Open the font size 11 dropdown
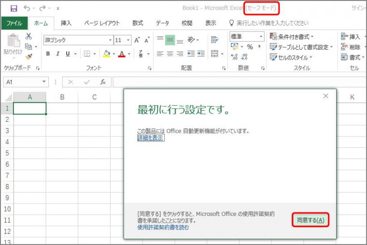This screenshot has height=245, width=367. click(x=128, y=40)
